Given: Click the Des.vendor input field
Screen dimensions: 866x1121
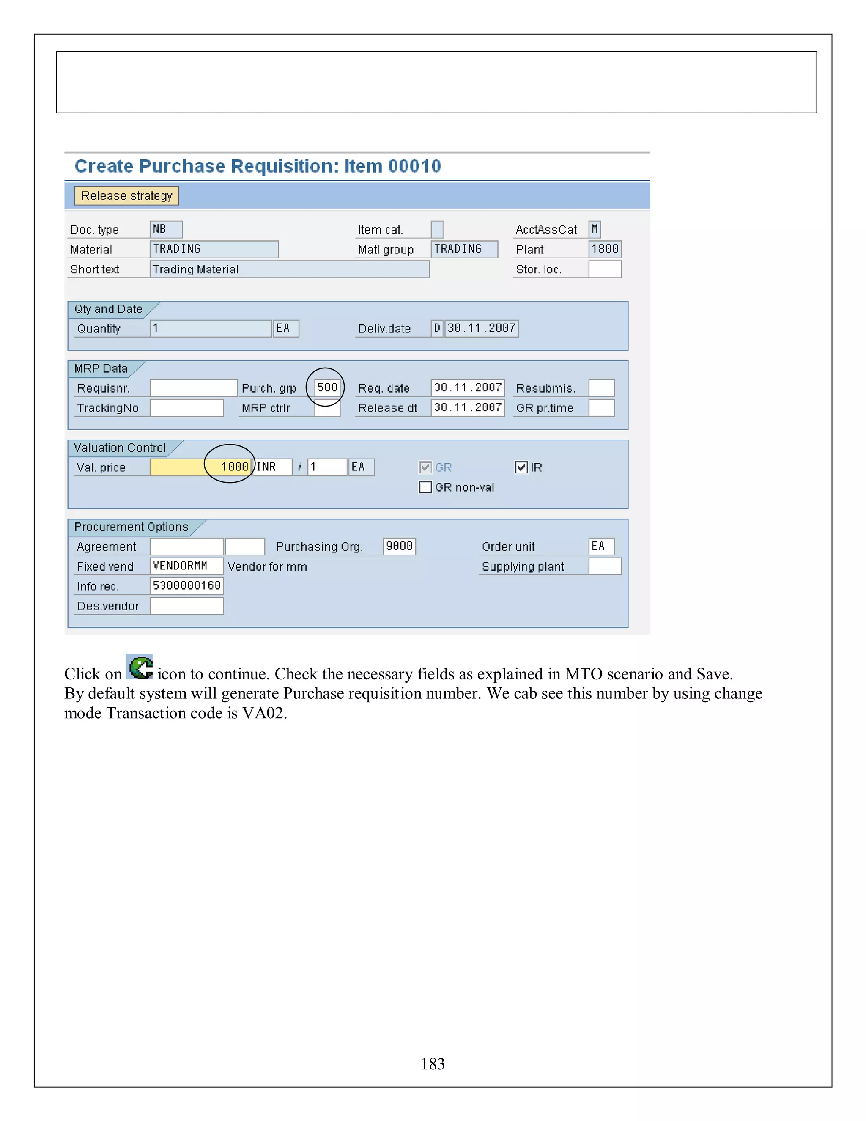Looking at the screenshot, I should coord(186,606).
